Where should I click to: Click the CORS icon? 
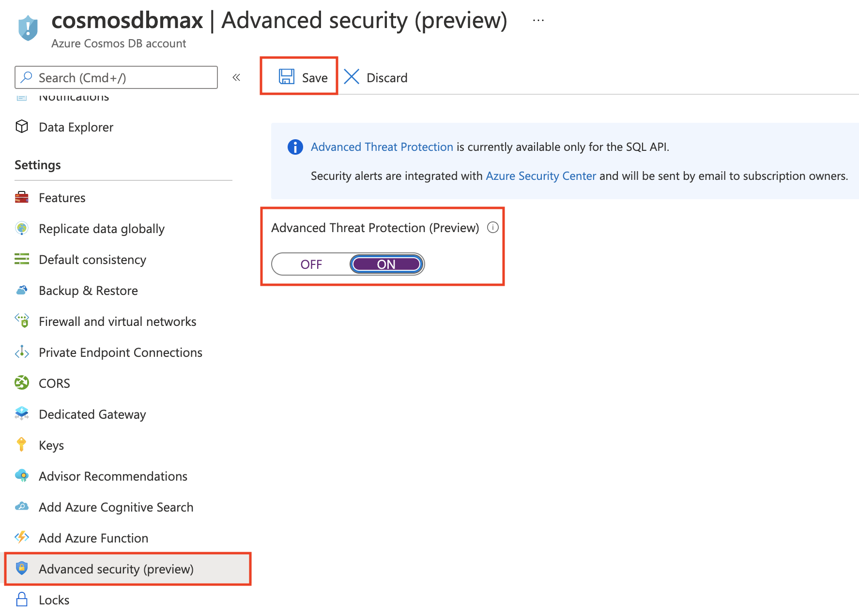tap(22, 383)
